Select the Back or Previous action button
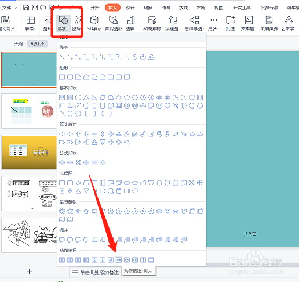The width and height of the screenshot is (299, 282). pos(62,260)
